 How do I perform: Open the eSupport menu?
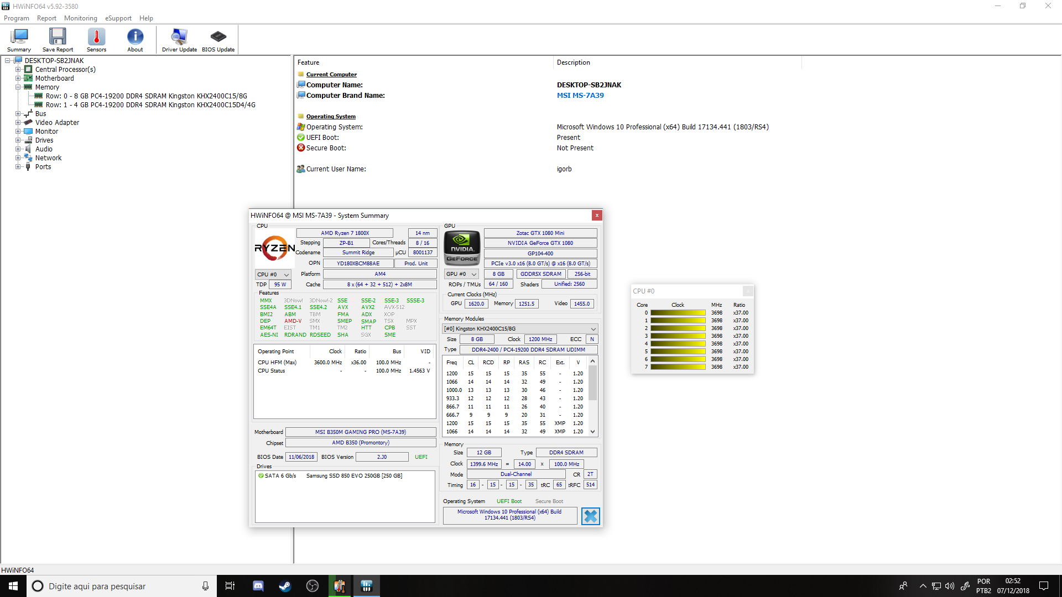118,18
